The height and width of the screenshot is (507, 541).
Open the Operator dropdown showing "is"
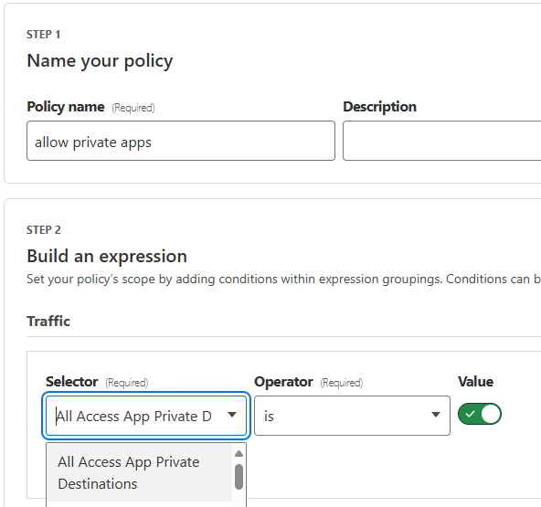(352, 416)
